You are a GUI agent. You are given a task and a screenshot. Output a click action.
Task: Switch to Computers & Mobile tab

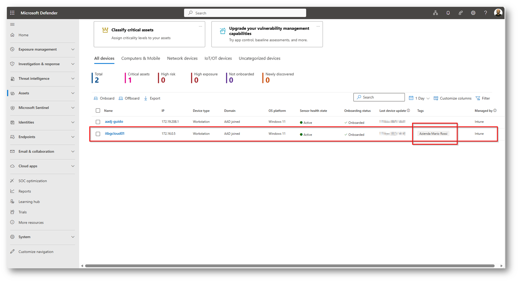click(x=141, y=58)
